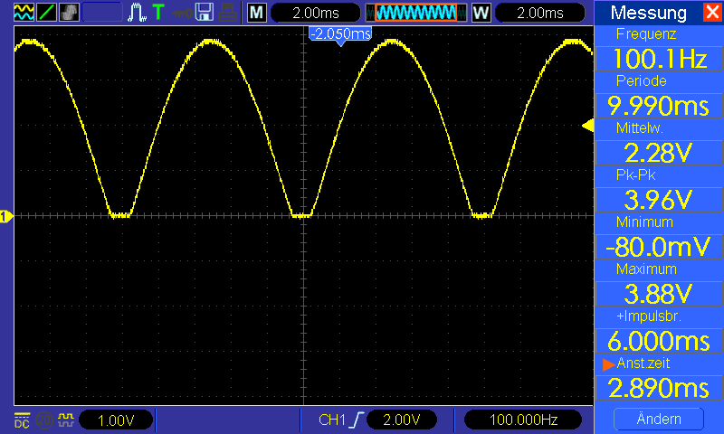Click the 20 bandwidth limit icon
Screen dimensions: 724x434
pos(44,420)
